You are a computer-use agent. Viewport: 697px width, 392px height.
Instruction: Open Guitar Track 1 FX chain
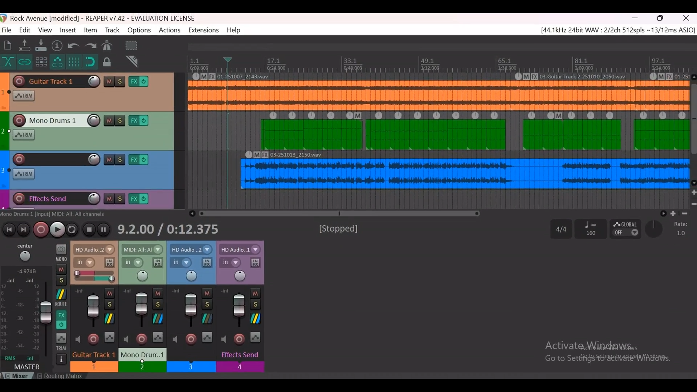coord(134,82)
